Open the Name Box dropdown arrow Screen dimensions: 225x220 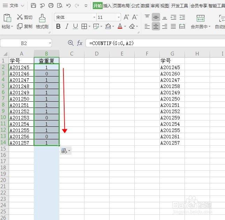click(x=50, y=43)
